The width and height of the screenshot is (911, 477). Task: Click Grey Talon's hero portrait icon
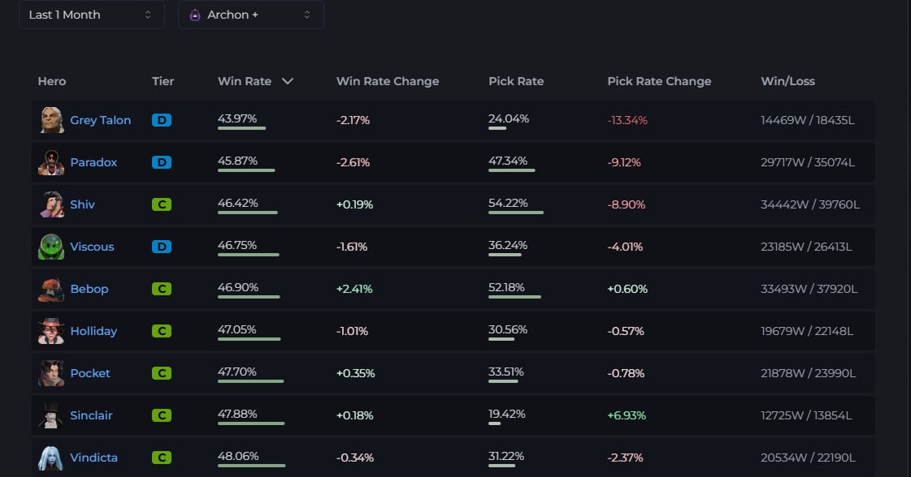pos(51,120)
